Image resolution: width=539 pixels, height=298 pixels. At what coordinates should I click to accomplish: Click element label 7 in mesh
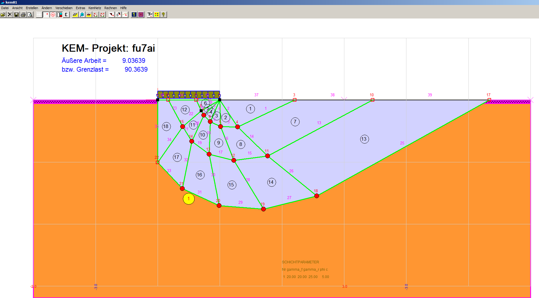pyautogui.click(x=295, y=122)
